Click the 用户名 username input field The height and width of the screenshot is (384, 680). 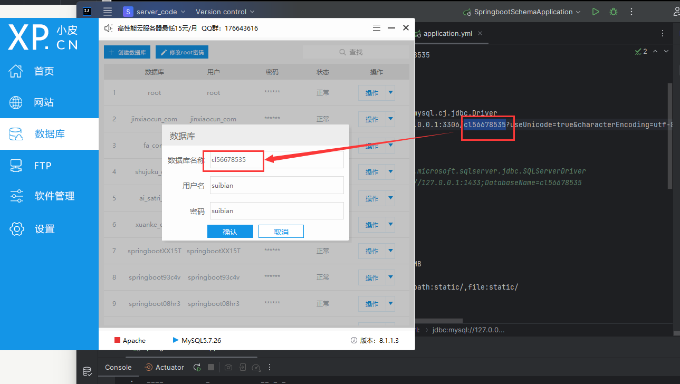[277, 185]
